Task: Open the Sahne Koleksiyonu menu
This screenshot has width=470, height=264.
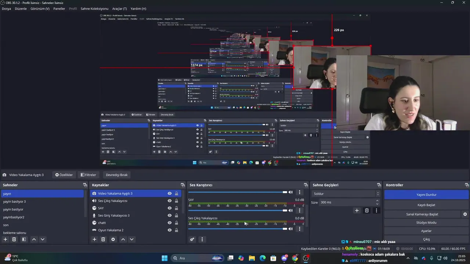Action: 94,8
